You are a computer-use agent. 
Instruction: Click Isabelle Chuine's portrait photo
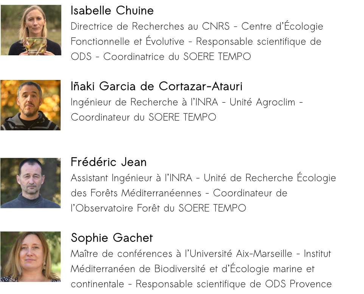pyautogui.click(x=31, y=30)
